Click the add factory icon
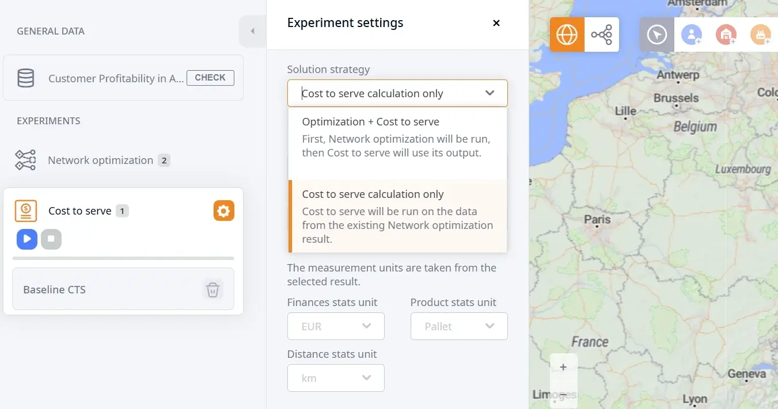 (761, 35)
